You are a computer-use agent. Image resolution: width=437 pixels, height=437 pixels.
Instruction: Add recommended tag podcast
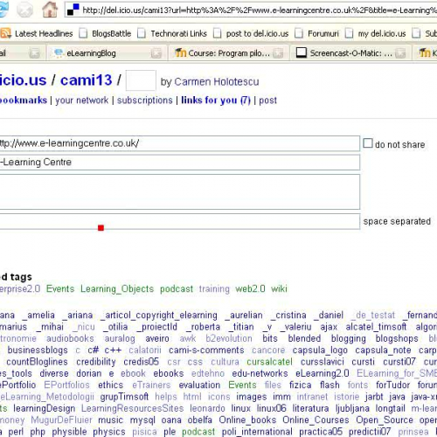pos(177,289)
